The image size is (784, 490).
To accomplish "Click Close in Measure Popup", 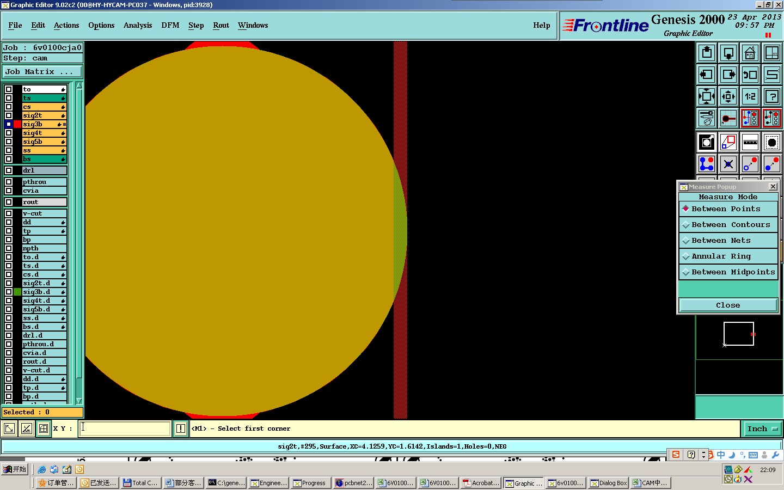I will pyautogui.click(x=728, y=305).
